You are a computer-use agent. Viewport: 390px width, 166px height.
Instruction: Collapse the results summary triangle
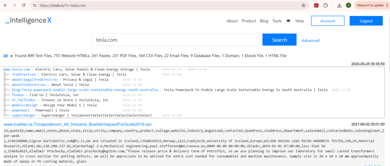[x=11, y=56]
